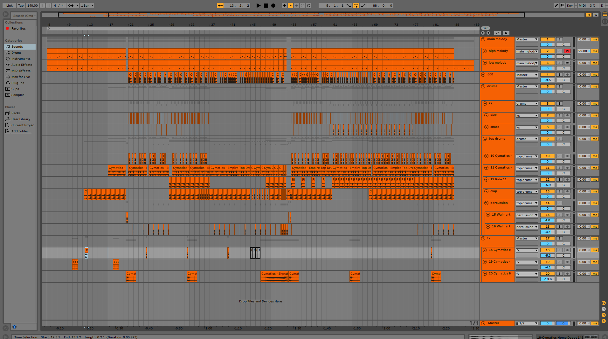Disarm the high melody track
Image resolution: width=608 pixels, height=339 pixels.
coord(567,51)
